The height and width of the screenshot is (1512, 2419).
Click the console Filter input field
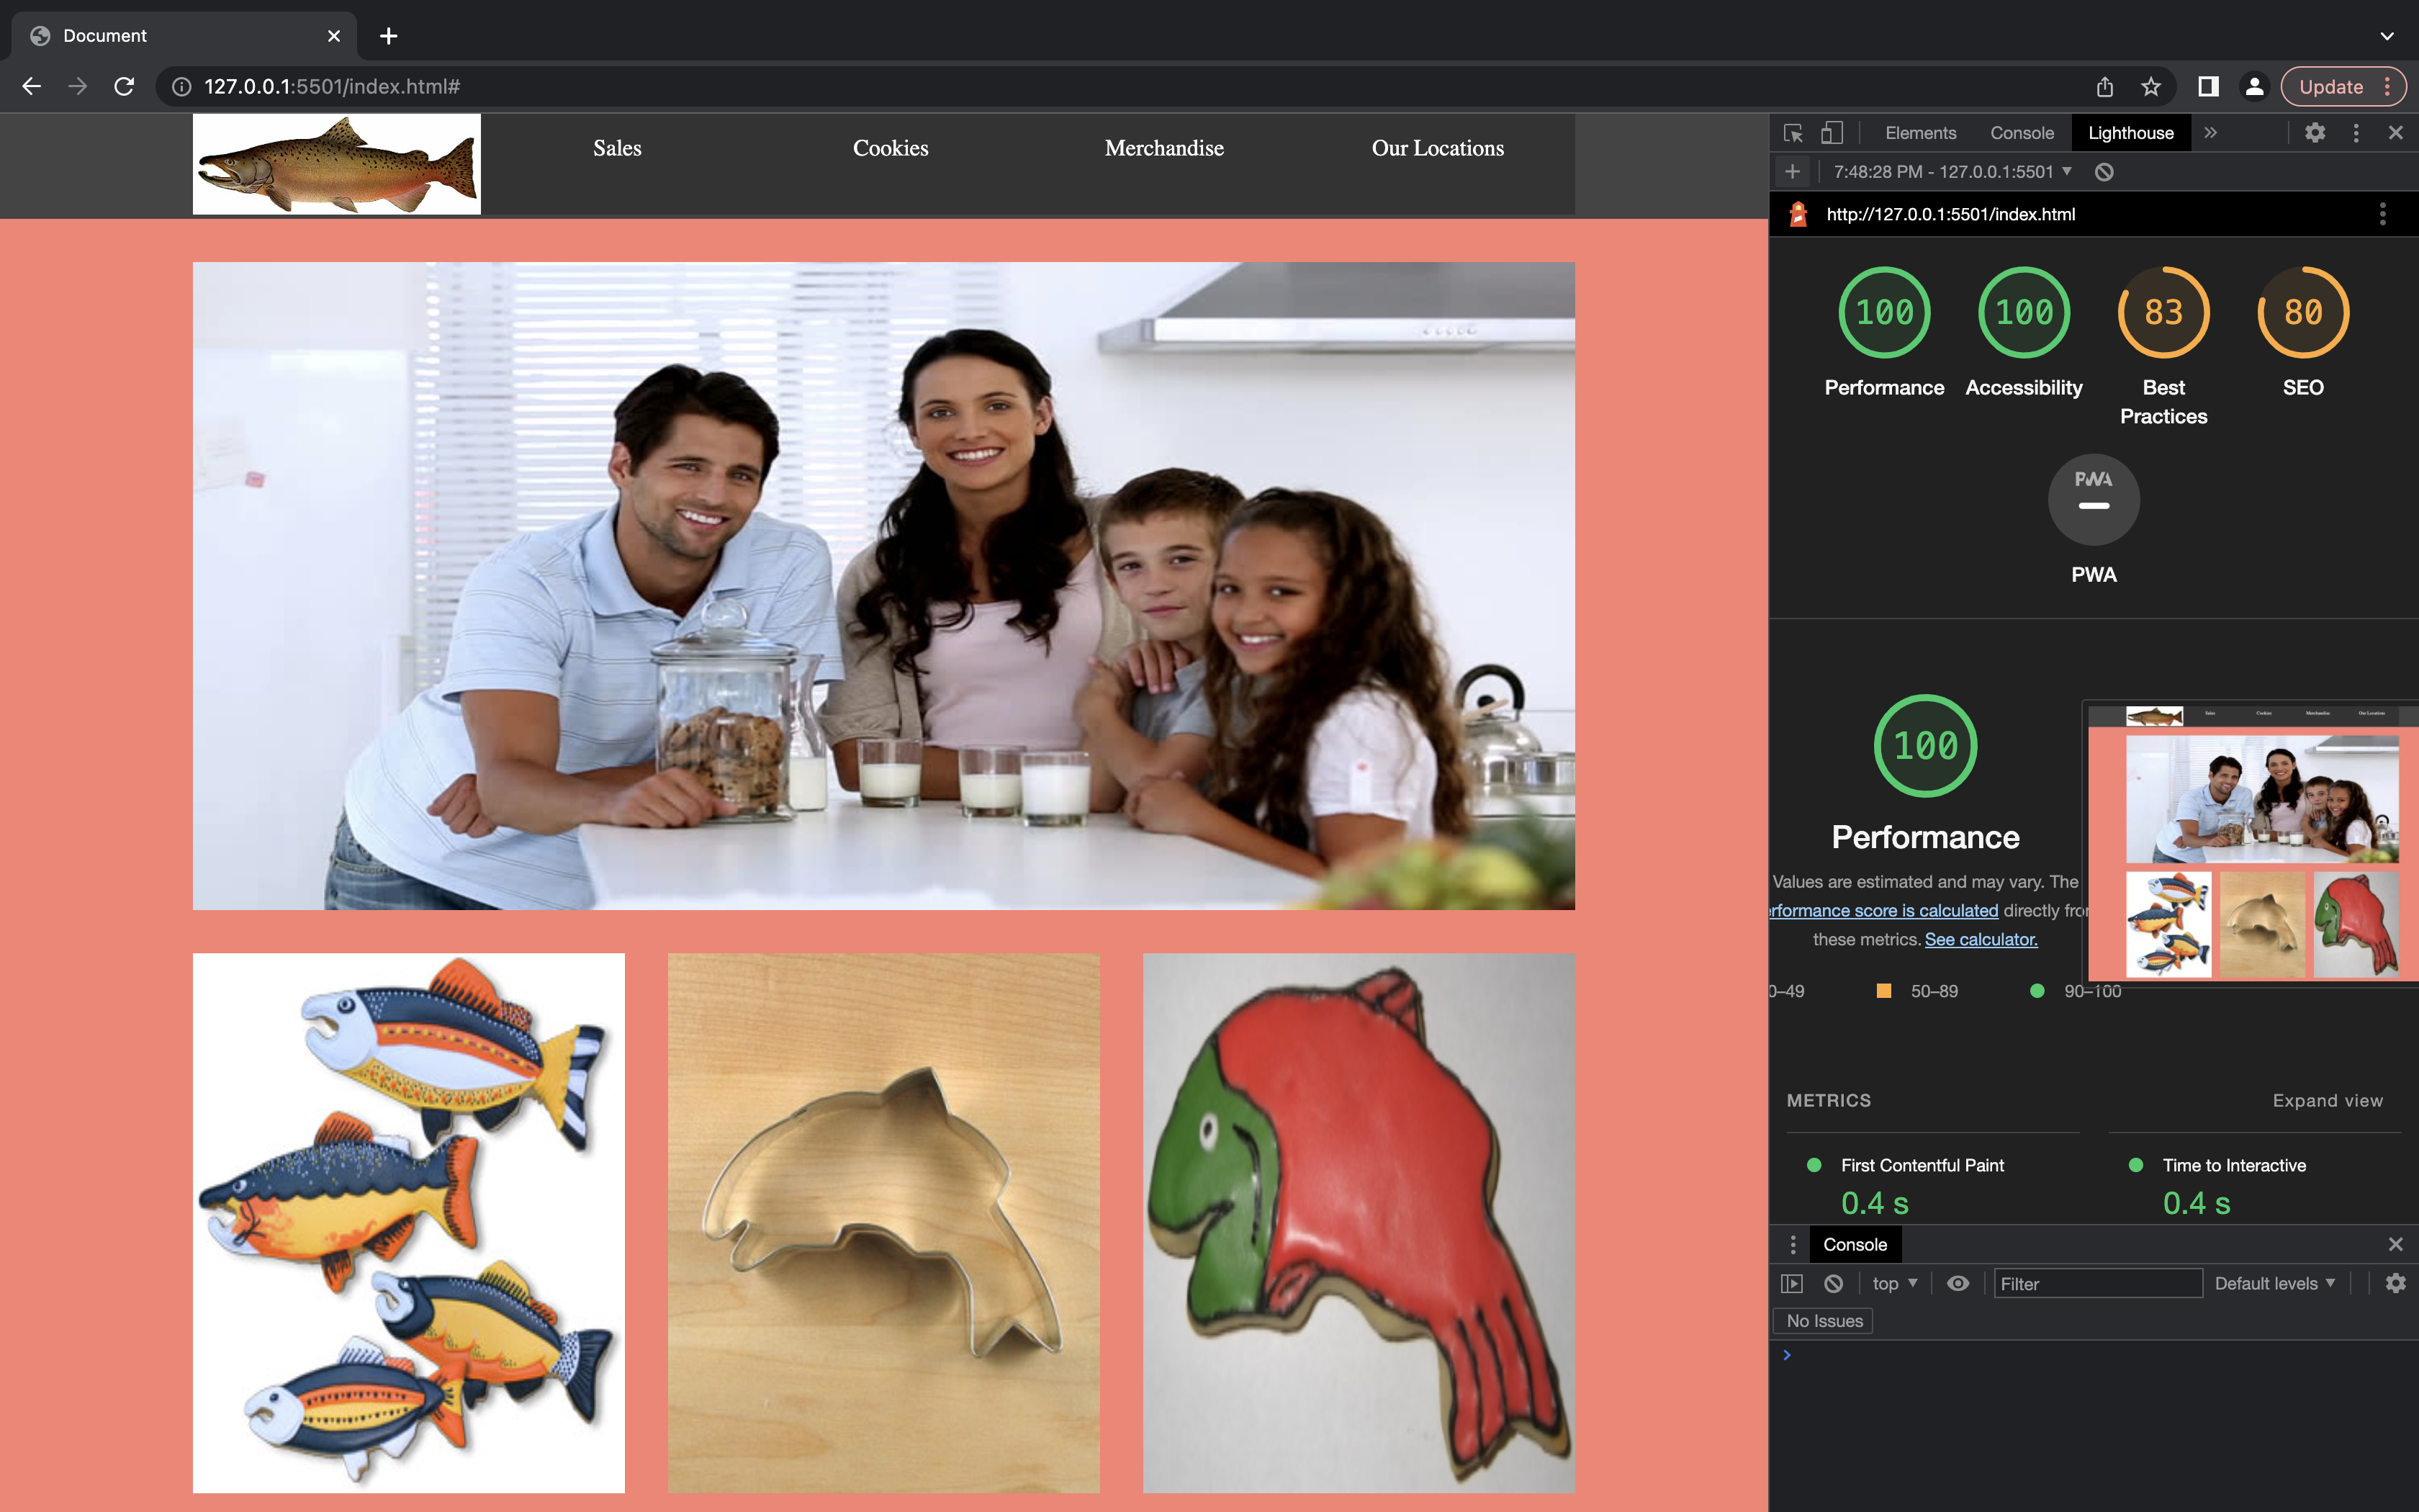click(x=2096, y=1283)
